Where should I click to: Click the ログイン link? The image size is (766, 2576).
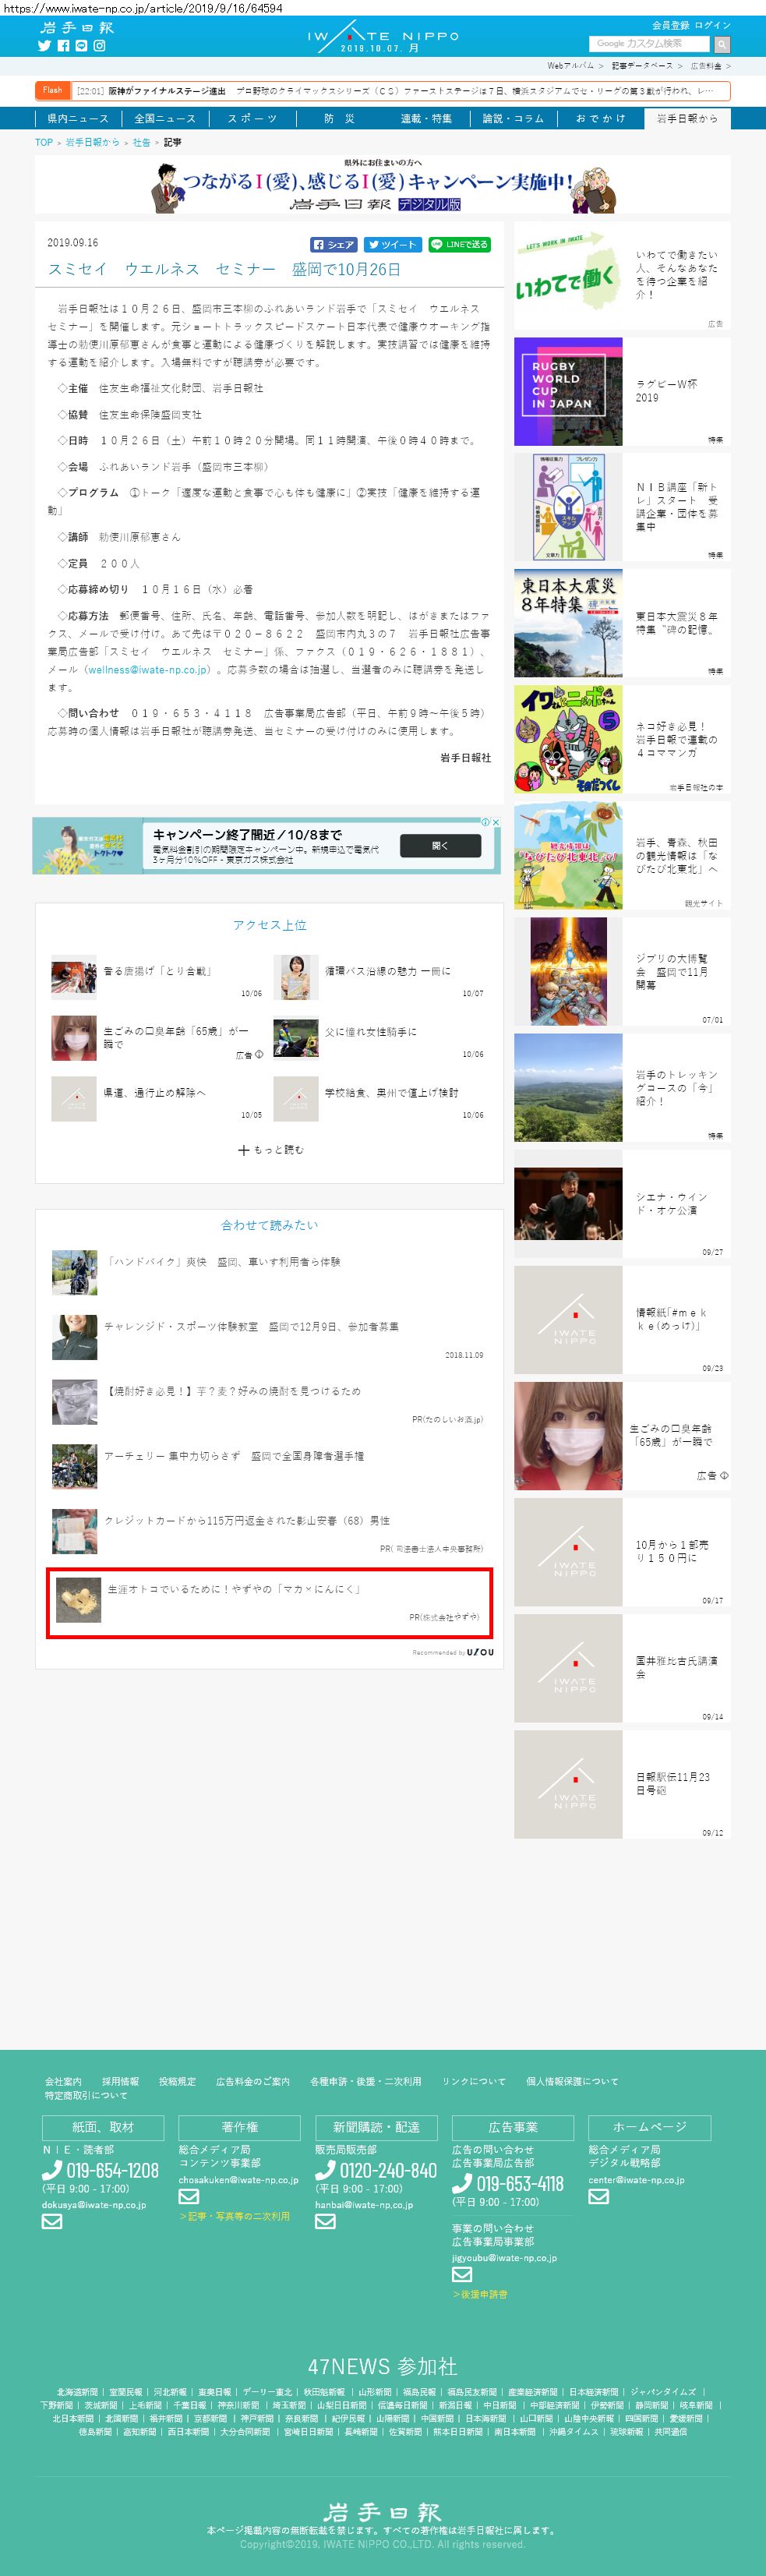coord(713,25)
